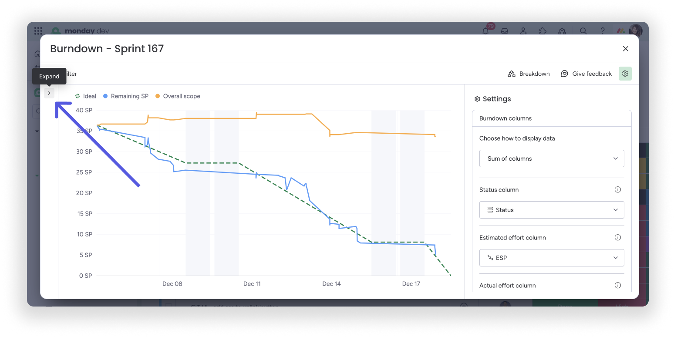Open the ESP estimated effort dropdown
Viewport: 674px width, 337px height.
point(551,257)
